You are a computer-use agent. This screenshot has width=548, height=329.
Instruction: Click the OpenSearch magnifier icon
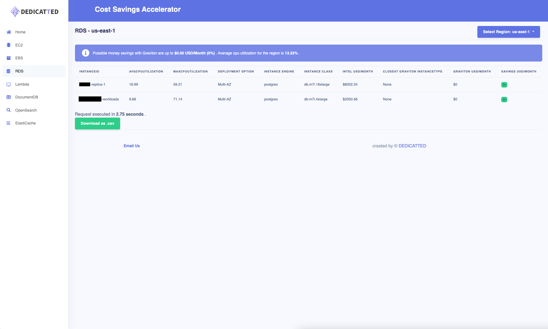click(x=9, y=110)
